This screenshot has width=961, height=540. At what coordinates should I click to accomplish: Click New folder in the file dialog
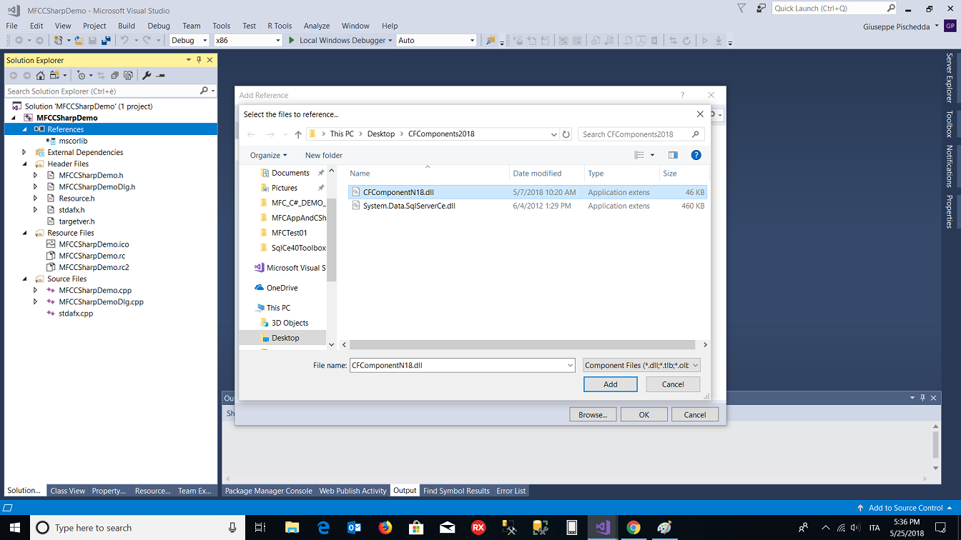click(x=324, y=155)
